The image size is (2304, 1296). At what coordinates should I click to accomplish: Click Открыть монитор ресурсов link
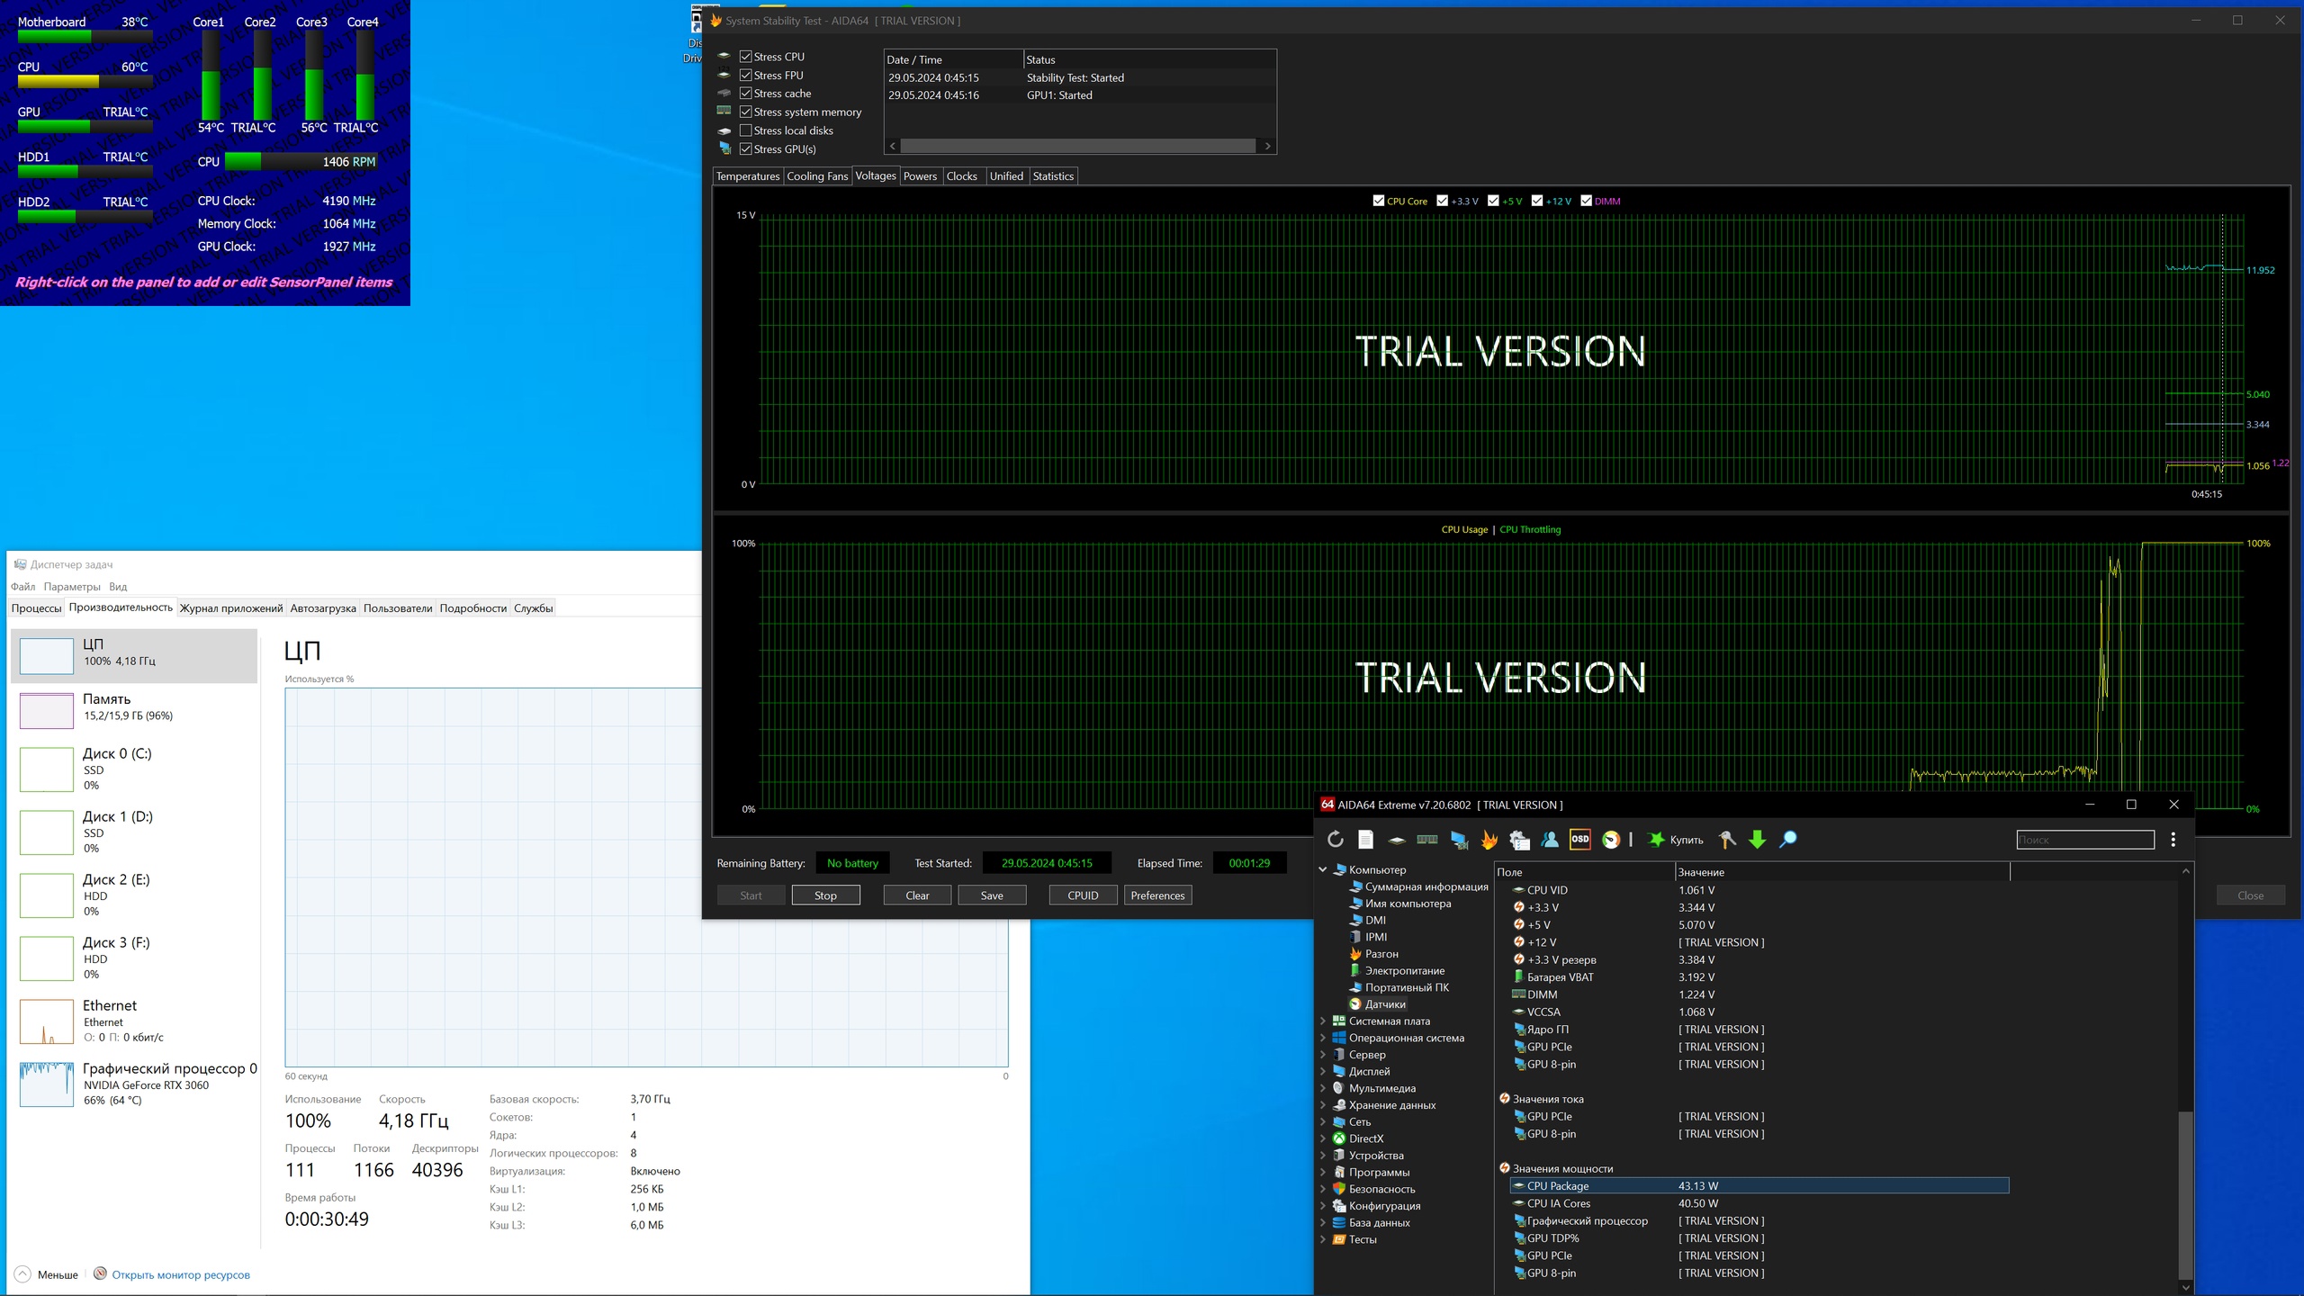tap(180, 1274)
